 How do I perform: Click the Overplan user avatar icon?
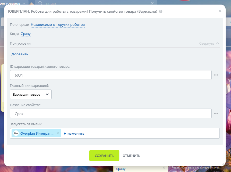click(x=16, y=133)
